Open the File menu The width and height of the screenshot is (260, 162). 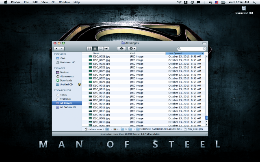[26, 2]
